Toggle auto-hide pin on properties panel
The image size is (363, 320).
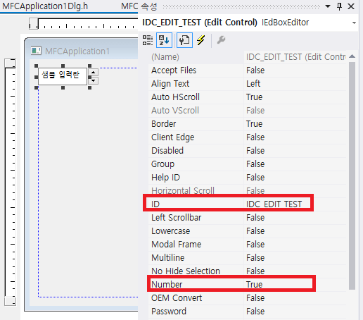[339, 6]
